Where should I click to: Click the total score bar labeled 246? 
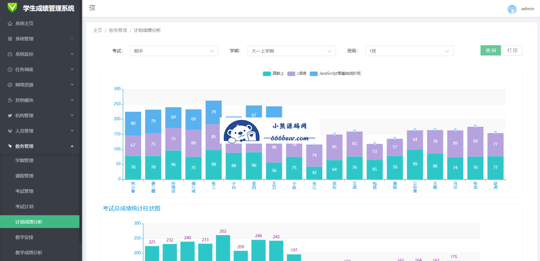pyautogui.click(x=258, y=250)
